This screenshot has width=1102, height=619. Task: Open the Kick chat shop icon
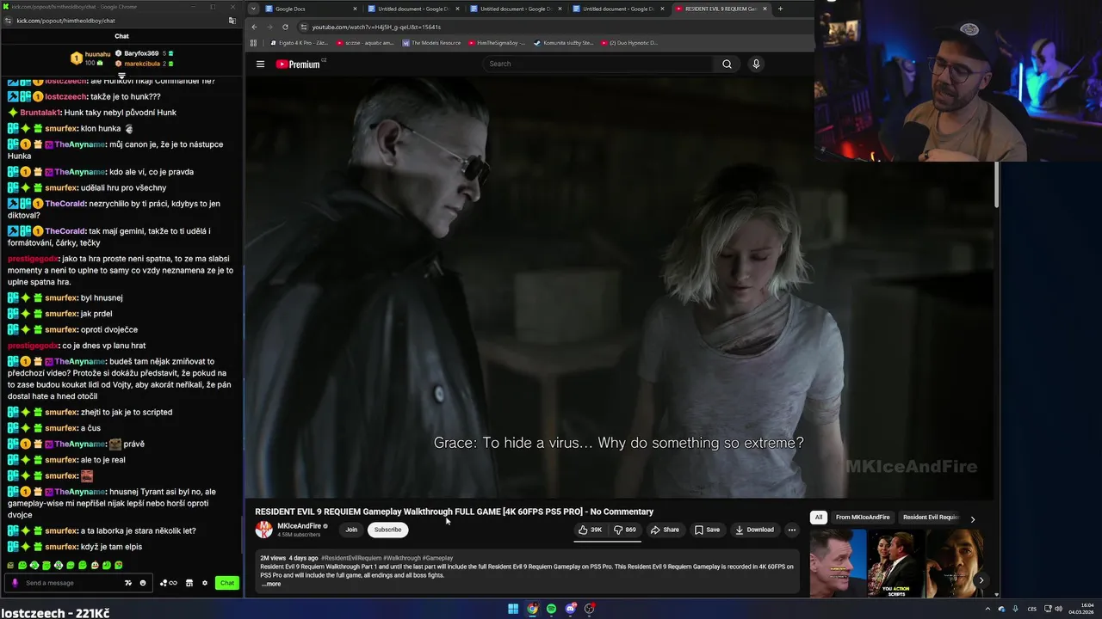pos(189,583)
